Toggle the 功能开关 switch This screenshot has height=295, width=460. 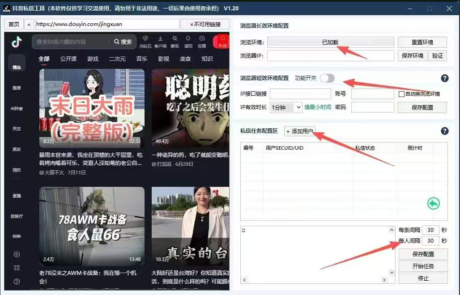[327, 78]
